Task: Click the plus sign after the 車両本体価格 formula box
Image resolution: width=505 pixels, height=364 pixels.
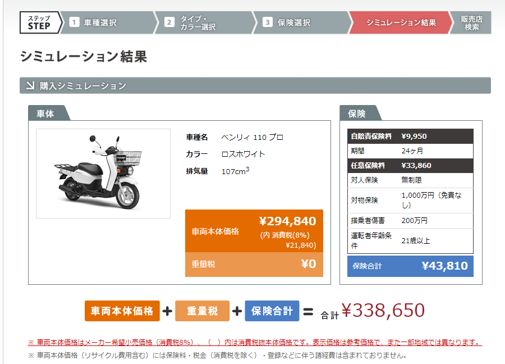Action: tap(167, 311)
